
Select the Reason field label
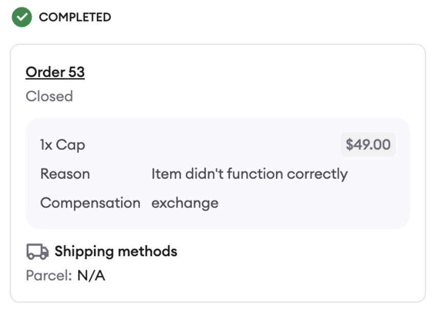coord(65,174)
